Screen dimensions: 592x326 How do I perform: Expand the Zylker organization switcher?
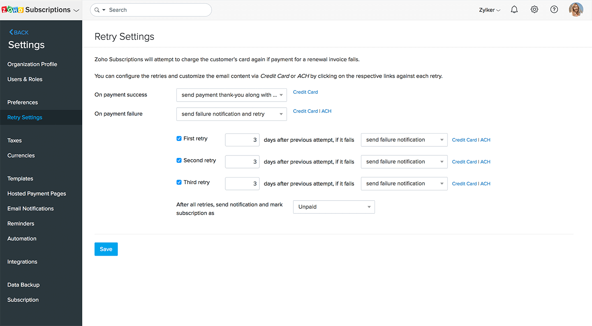(489, 10)
